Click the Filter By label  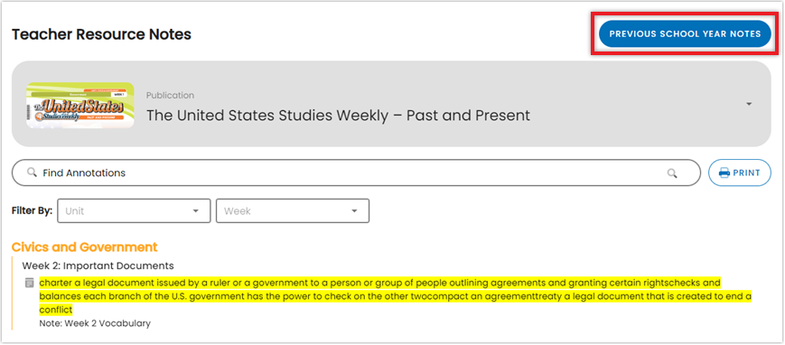[x=32, y=210]
